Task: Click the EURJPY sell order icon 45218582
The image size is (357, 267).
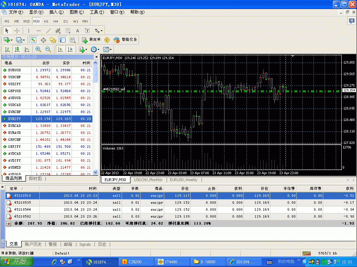Action: pos(9,217)
